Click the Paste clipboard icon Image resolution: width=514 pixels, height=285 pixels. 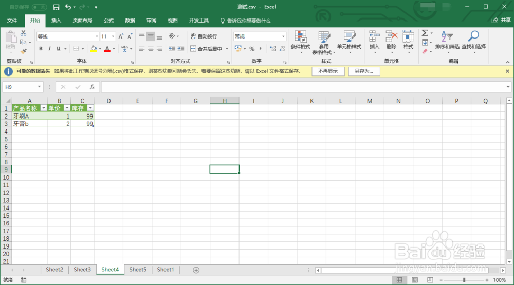click(10, 37)
